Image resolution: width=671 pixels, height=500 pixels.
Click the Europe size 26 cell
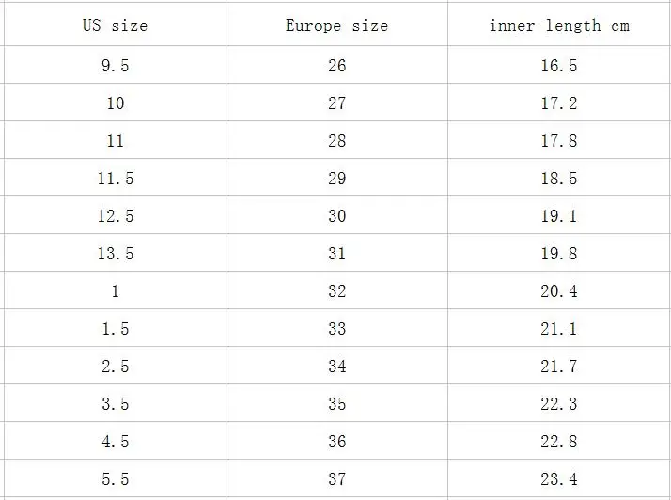(x=336, y=65)
